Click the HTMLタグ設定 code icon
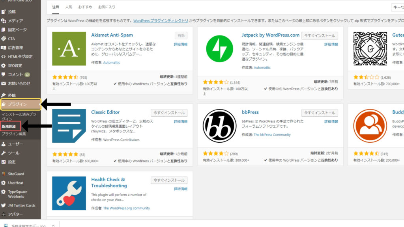Image resolution: width=404 pixels, height=227 pixels. pyautogui.click(x=3, y=57)
